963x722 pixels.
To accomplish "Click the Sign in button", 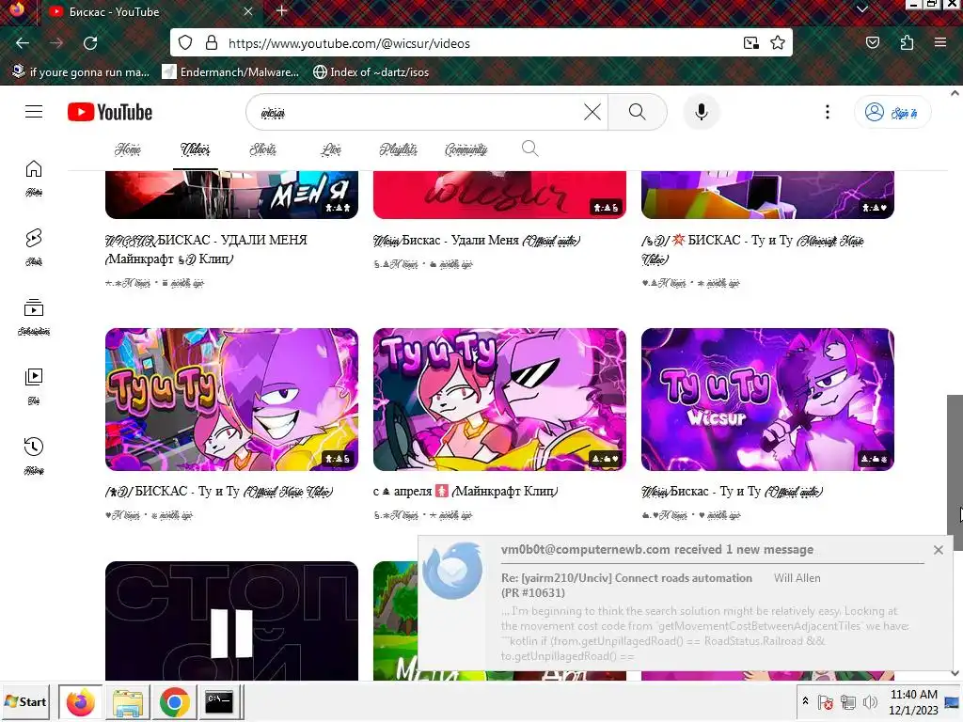I will click(x=892, y=113).
